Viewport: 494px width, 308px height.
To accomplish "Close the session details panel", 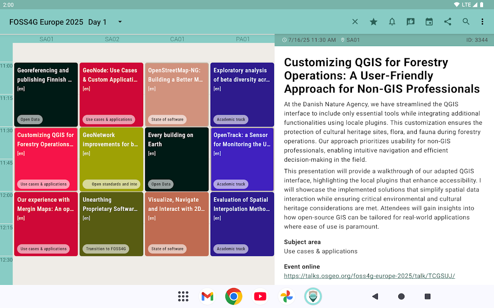I will coord(355,22).
